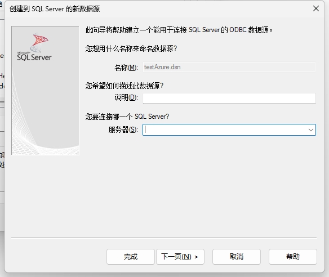
Task: Click the 完成 (Finish) button
Action: (x=131, y=257)
